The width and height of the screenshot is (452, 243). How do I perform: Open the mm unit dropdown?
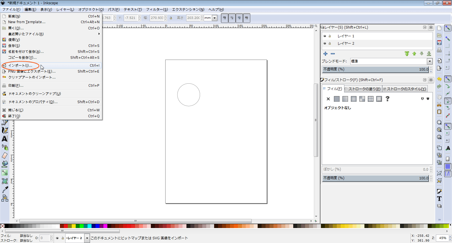215,18
